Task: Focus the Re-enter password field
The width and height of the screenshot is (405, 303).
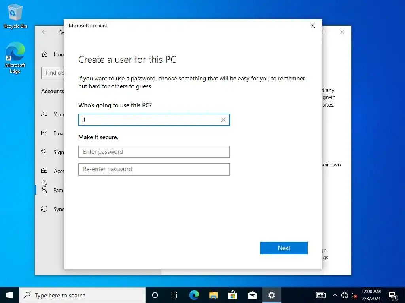Action: coord(154,169)
